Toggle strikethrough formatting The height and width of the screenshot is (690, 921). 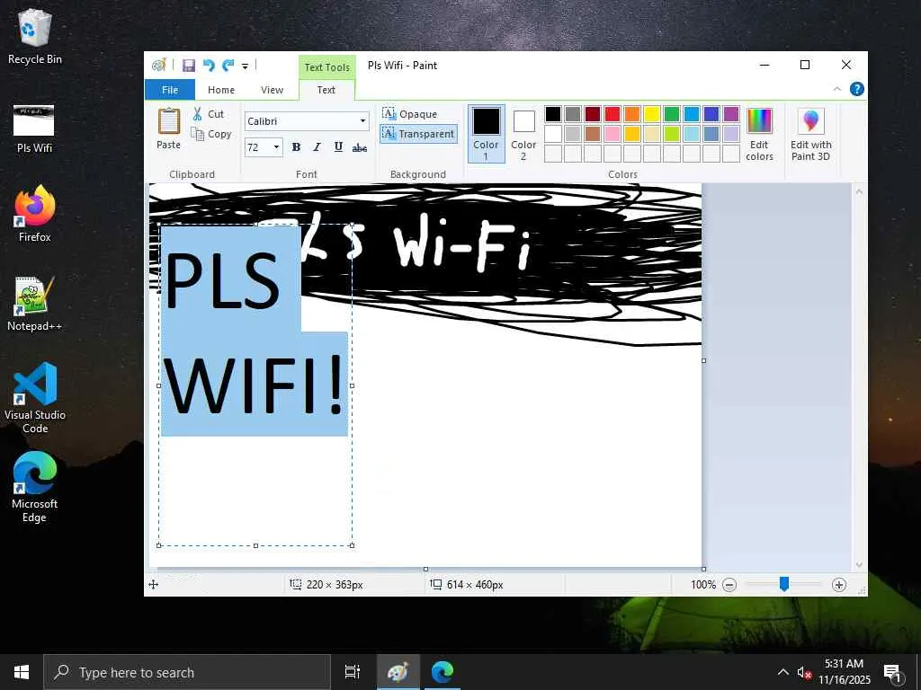pos(360,147)
